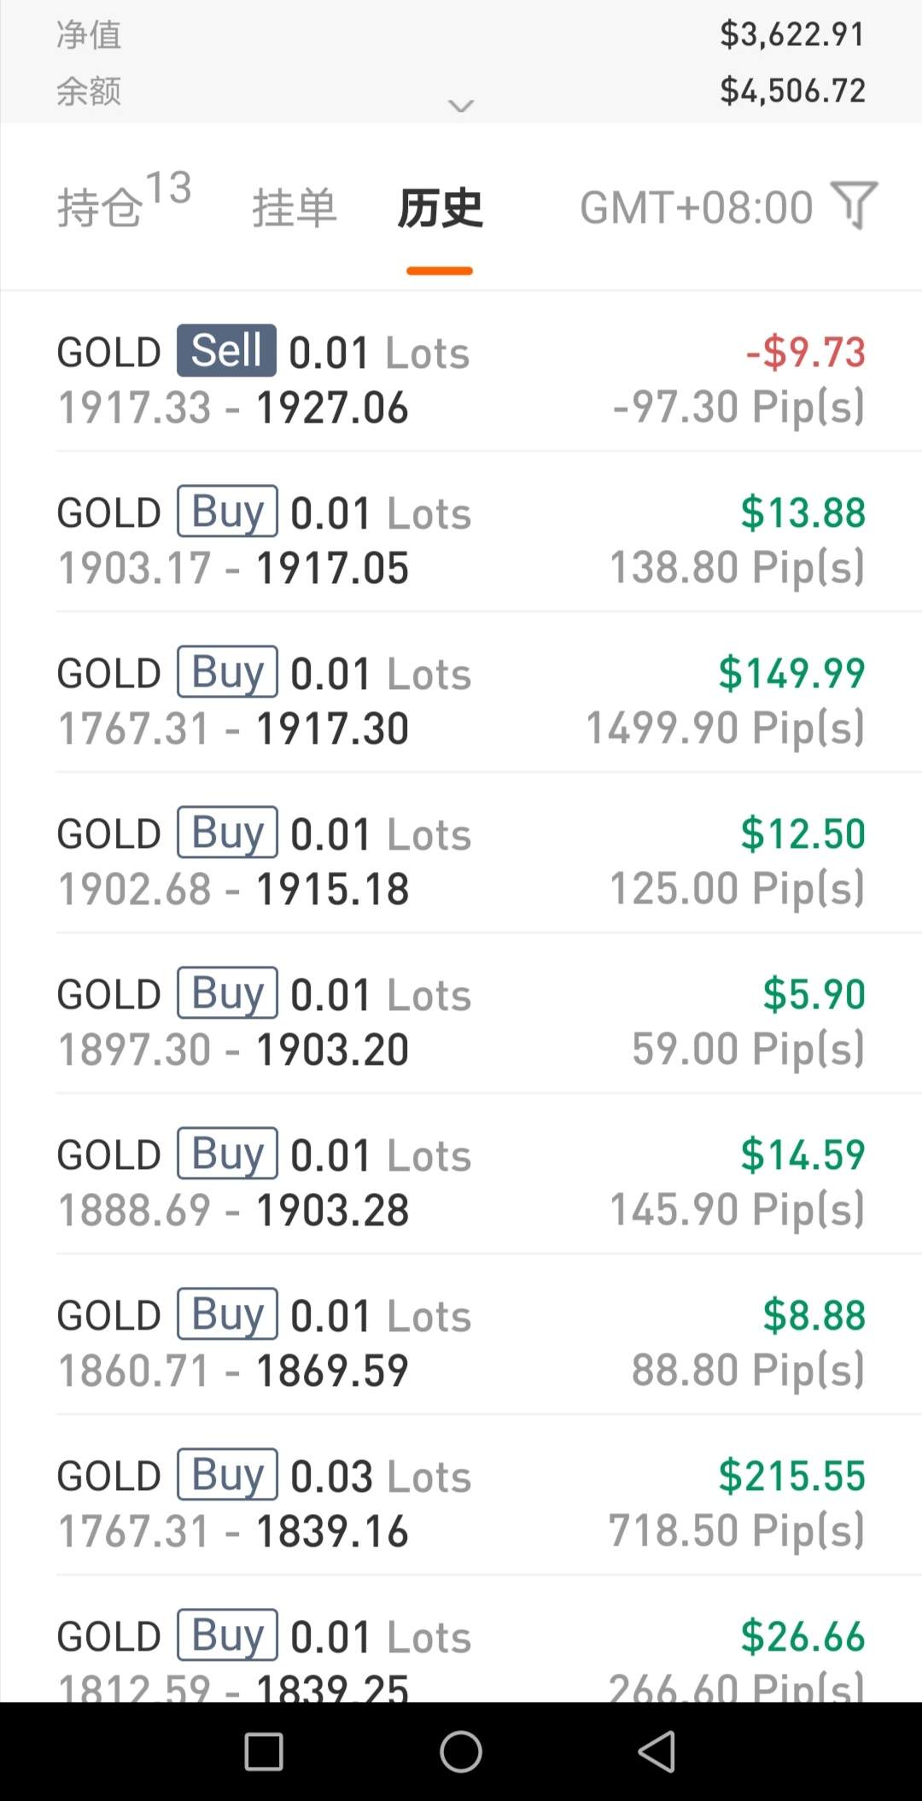The width and height of the screenshot is (922, 1801).
Task: Tap the Android back navigation button
Action: [x=656, y=1751]
